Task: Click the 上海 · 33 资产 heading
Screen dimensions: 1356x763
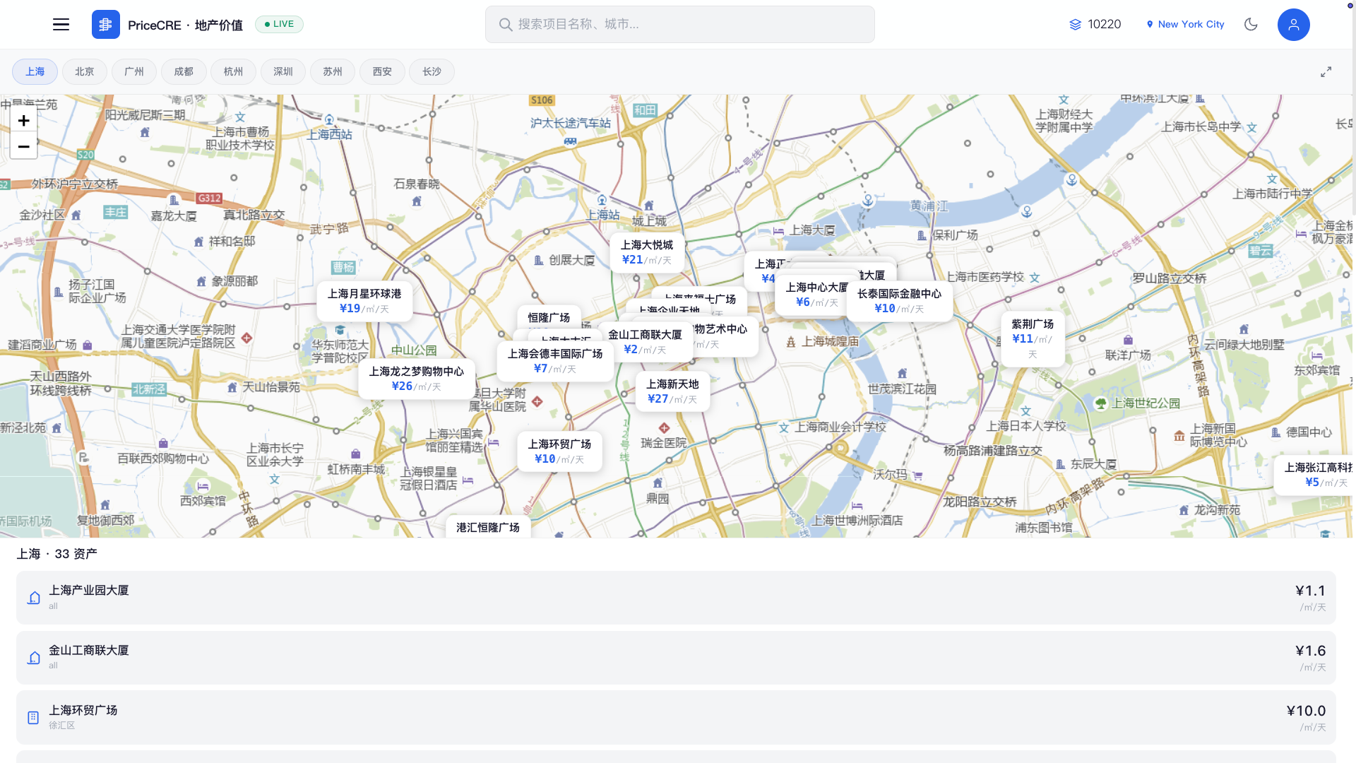Action: [x=57, y=554]
